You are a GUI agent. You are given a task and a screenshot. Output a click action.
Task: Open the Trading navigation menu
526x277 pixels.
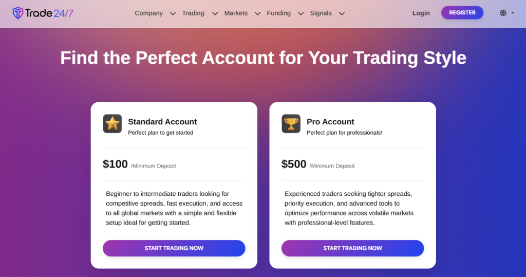(193, 13)
